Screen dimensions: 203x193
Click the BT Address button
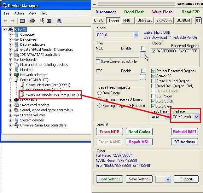(x=184, y=142)
